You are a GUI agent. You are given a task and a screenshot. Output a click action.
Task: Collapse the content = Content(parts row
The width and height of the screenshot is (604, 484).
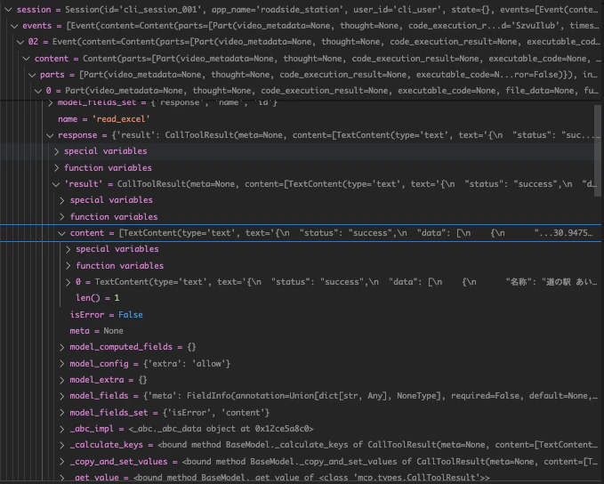tap(26, 59)
